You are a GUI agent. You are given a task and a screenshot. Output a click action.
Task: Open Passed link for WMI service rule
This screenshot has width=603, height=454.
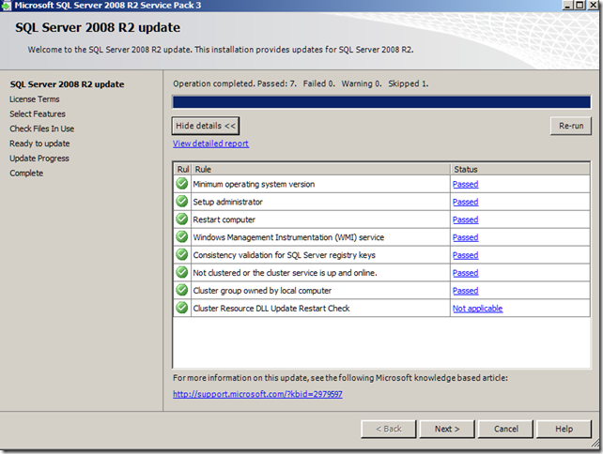465,237
